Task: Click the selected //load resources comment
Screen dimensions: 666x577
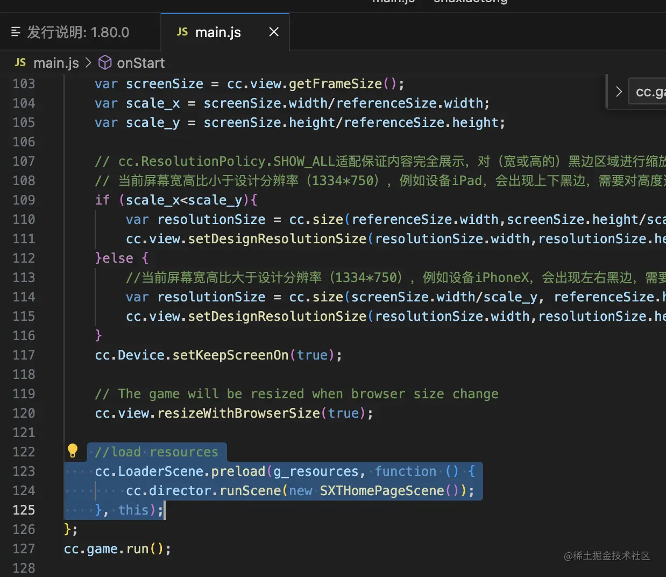Action: click(x=156, y=452)
